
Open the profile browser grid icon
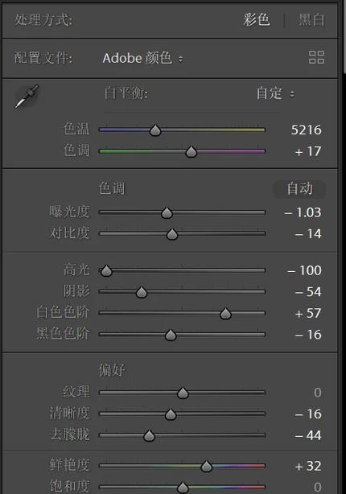[316, 58]
